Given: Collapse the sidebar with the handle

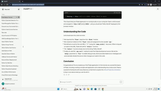Looking at the screenshot, I should (23, 47).
